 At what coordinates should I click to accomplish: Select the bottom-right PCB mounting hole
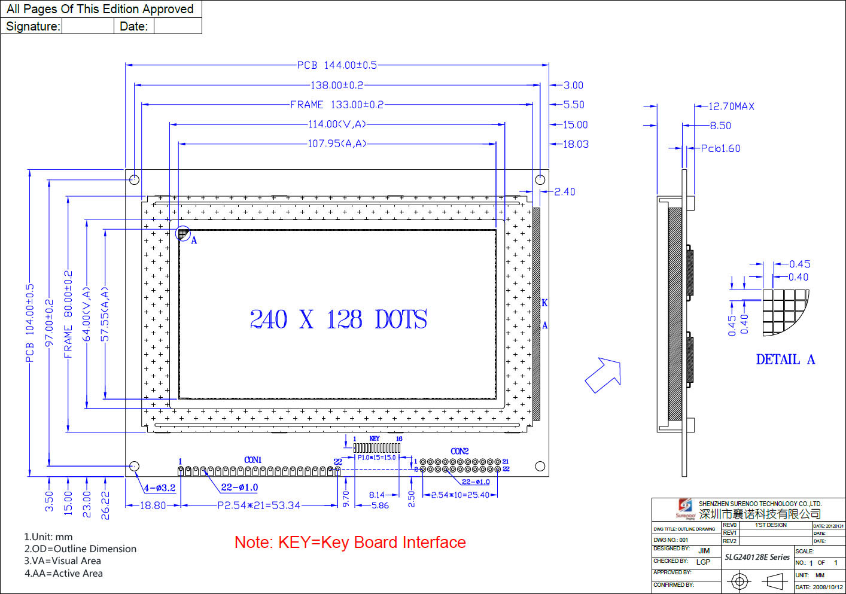[540, 466]
